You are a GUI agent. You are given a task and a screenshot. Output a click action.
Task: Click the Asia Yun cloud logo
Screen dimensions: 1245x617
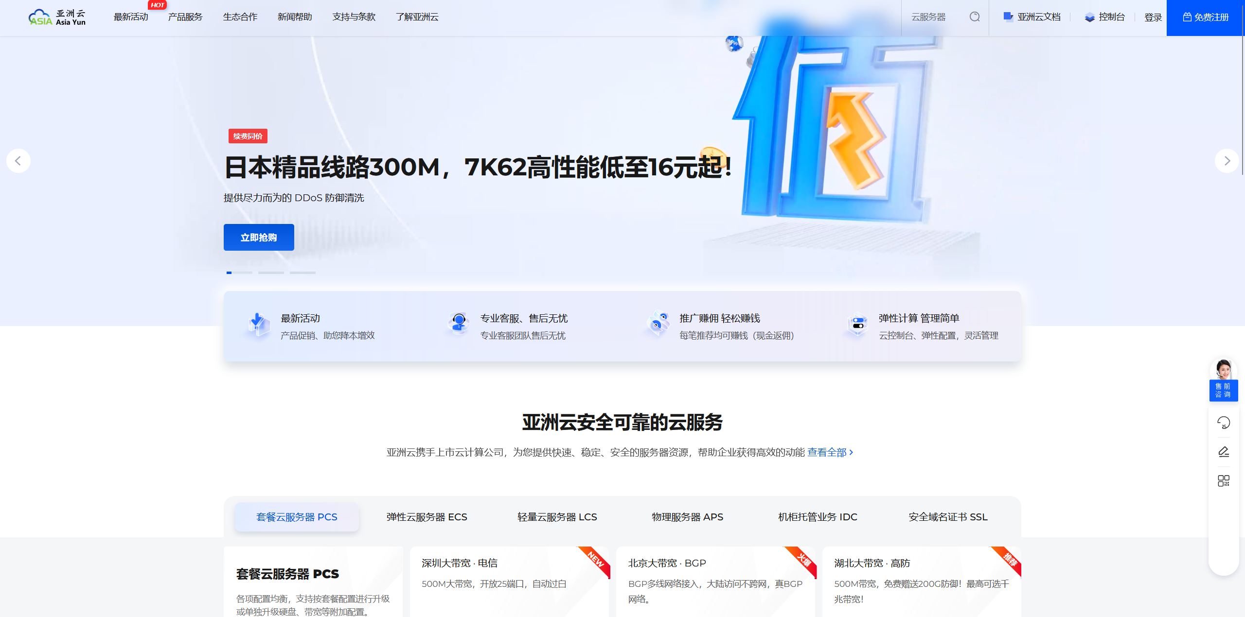point(57,17)
